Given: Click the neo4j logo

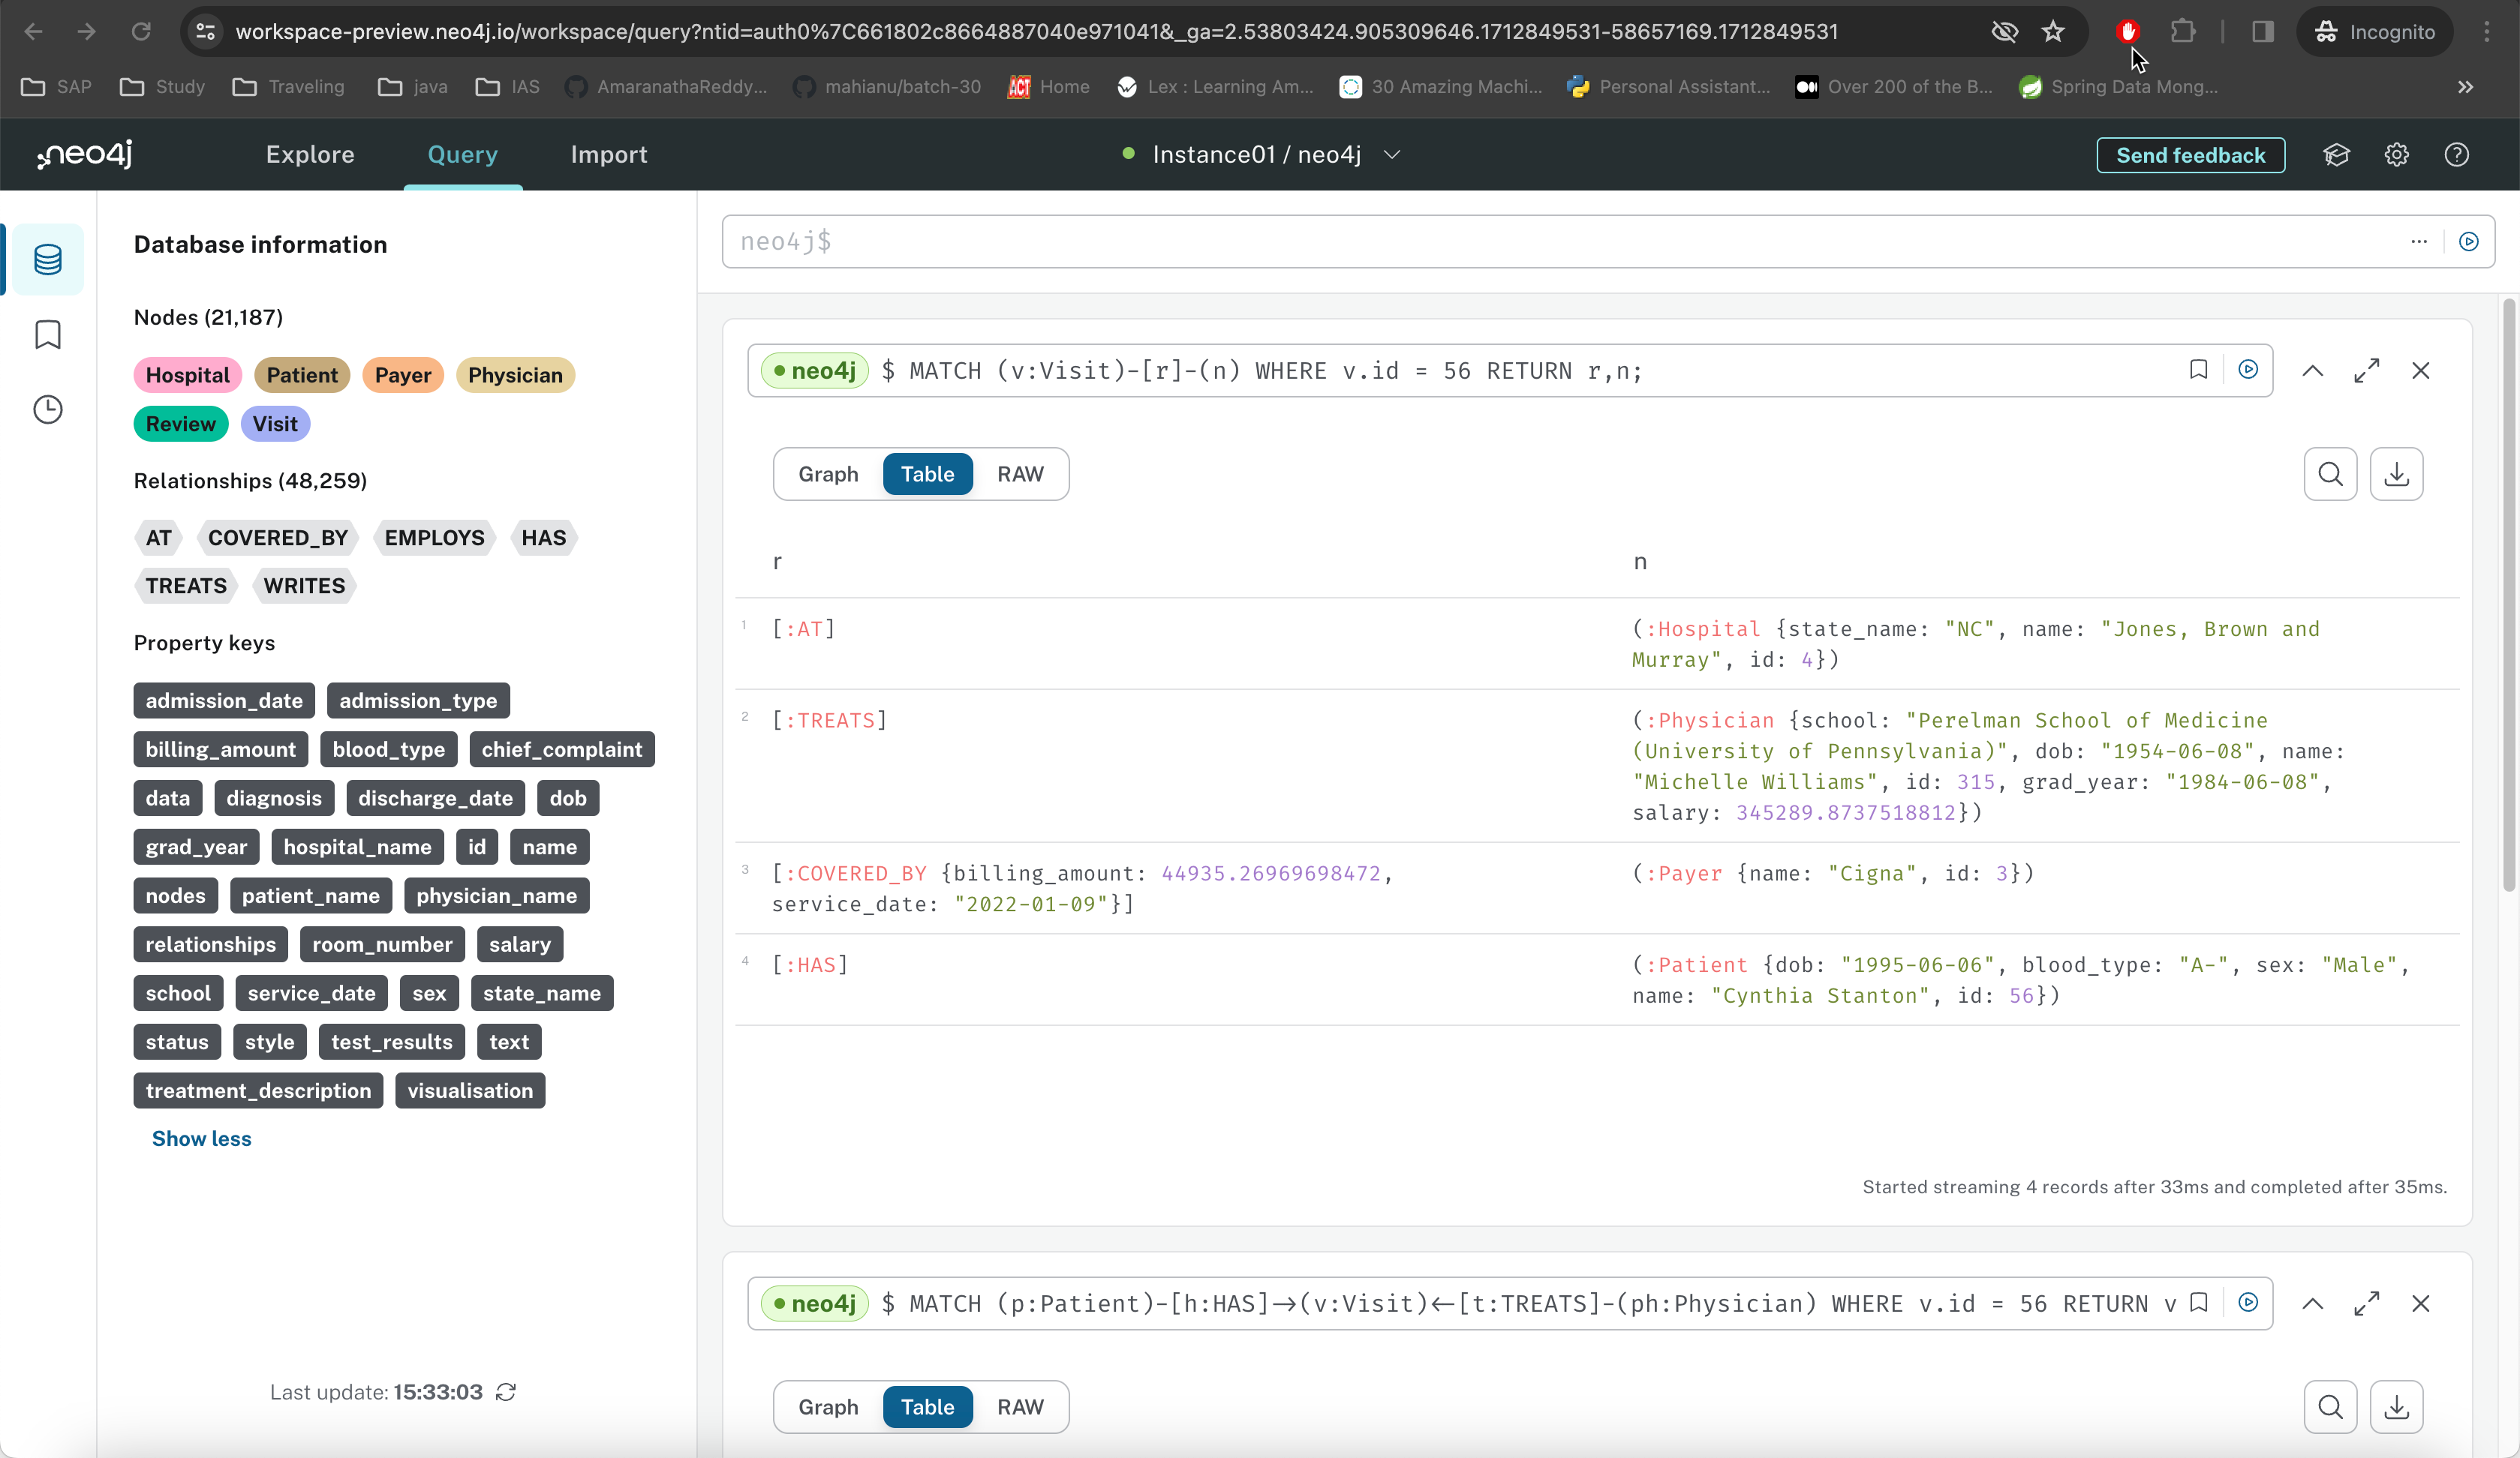Looking at the screenshot, I should 85,155.
